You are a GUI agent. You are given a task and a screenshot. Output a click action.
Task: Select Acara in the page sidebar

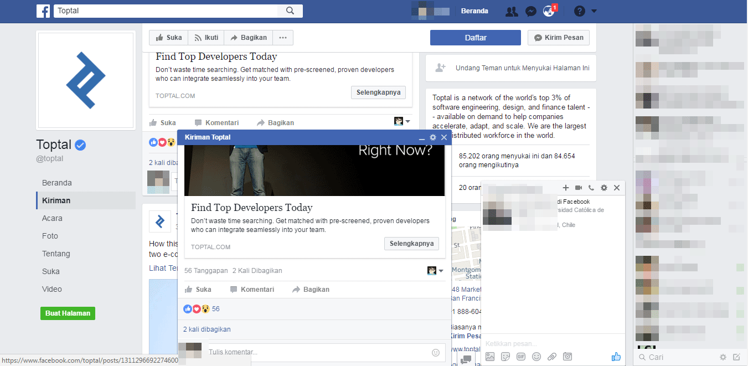coord(52,218)
